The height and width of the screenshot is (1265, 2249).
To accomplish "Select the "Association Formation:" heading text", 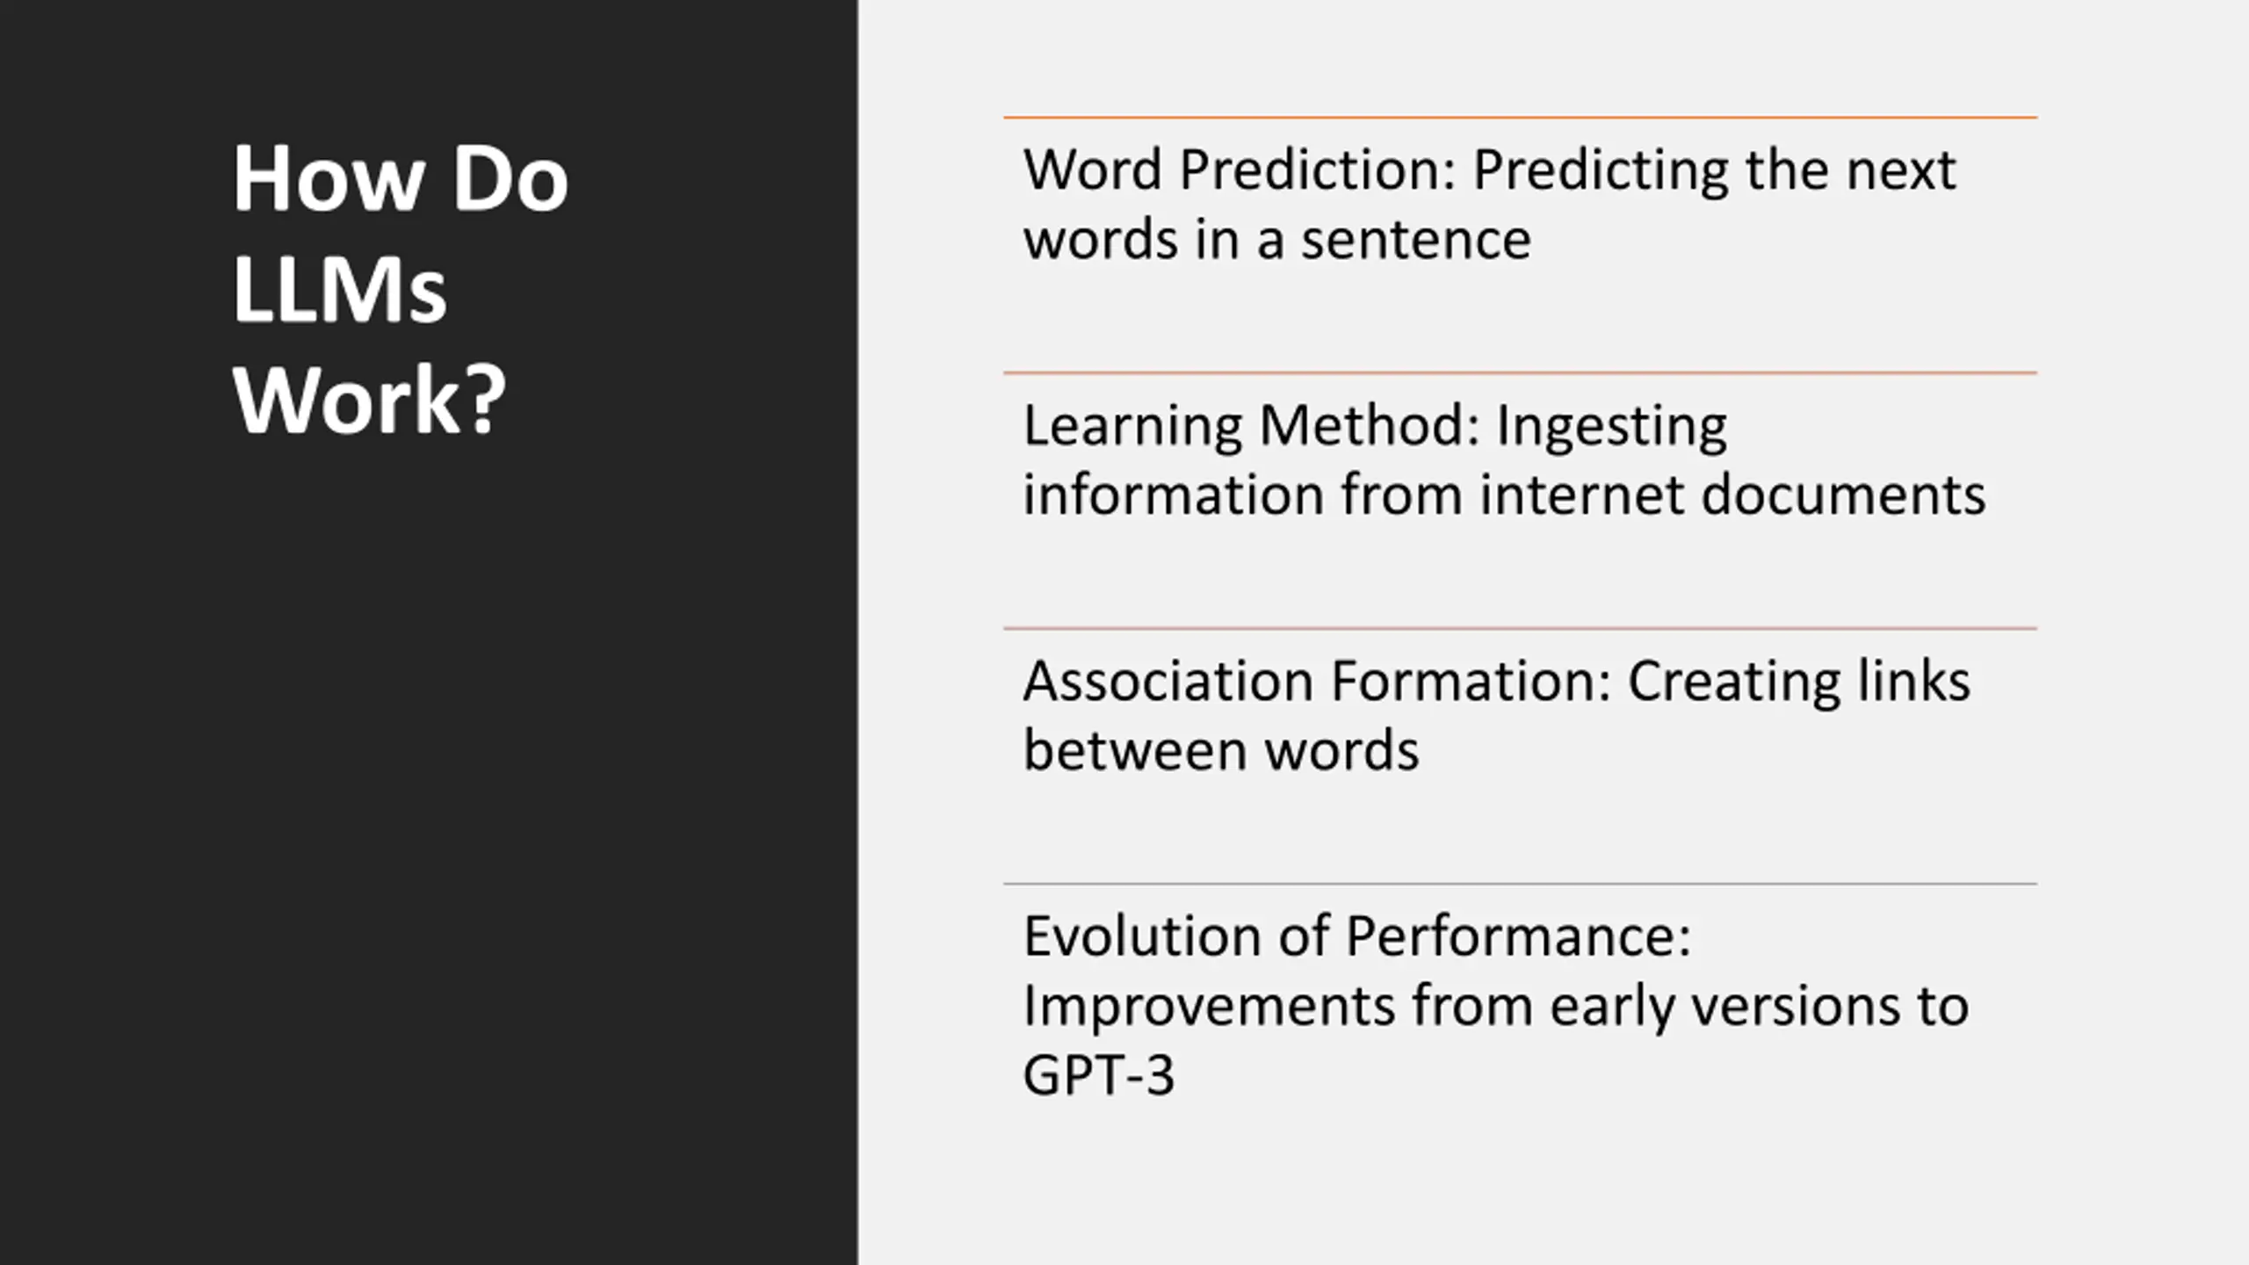I will 1318,682.
